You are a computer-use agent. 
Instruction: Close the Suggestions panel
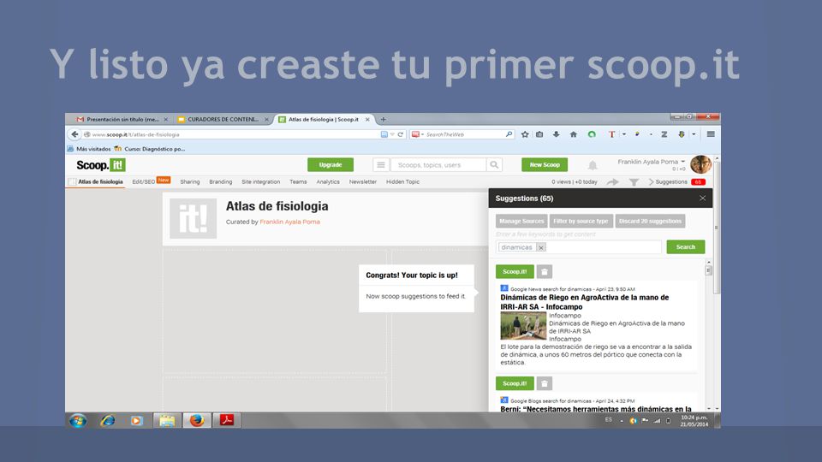pyautogui.click(x=702, y=198)
